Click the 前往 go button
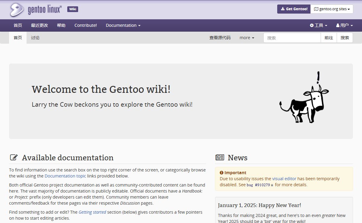This screenshot has height=223, width=362. (x=329, y=38)
